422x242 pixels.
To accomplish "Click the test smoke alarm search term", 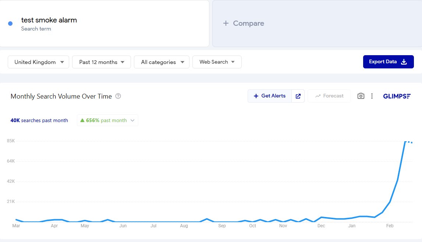I will [49, 20].
